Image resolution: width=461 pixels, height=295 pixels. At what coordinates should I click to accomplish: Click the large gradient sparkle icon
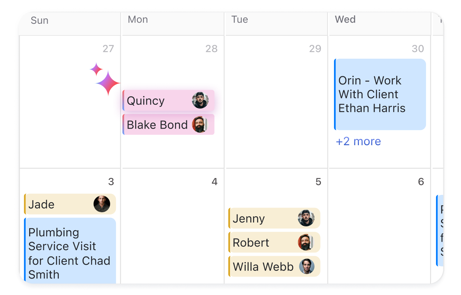[108, 83]
